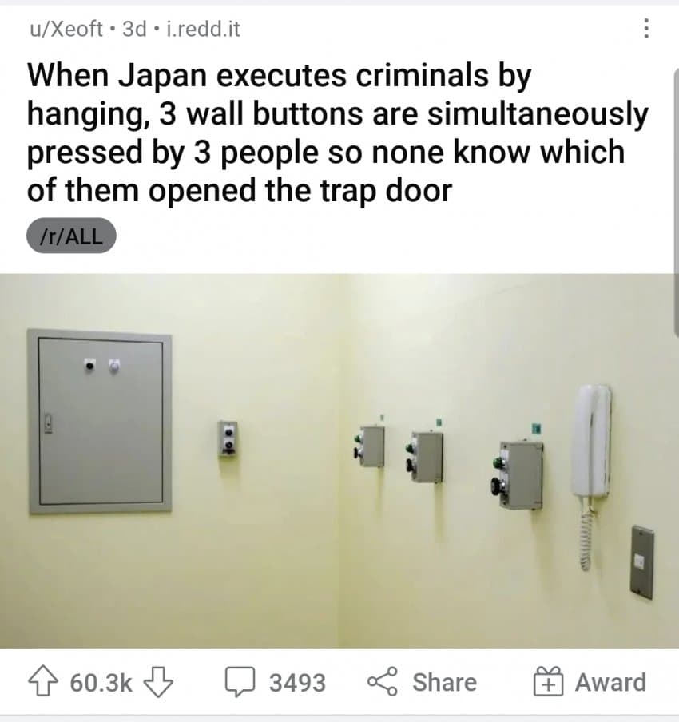Screen dimensions: 679x722
Task: Open comments via the speech bubble icon
Action: [240, 681]
